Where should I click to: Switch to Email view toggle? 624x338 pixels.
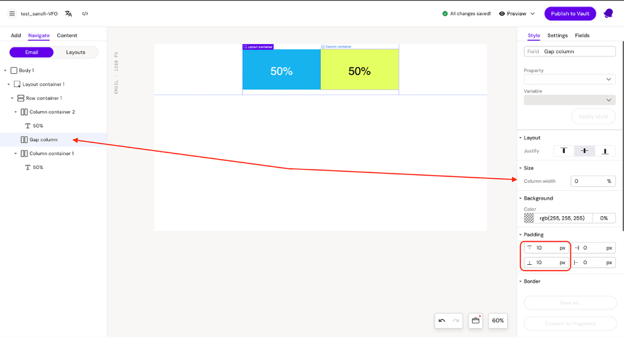[x=31, y=52]
